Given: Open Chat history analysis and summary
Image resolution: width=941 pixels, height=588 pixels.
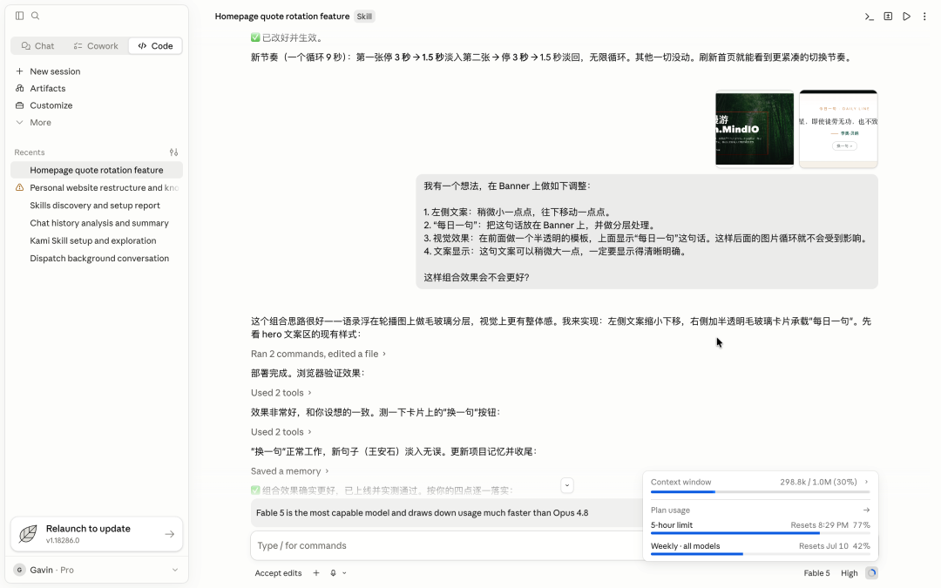Looking at the screenshot, I should tap(97, 223).
